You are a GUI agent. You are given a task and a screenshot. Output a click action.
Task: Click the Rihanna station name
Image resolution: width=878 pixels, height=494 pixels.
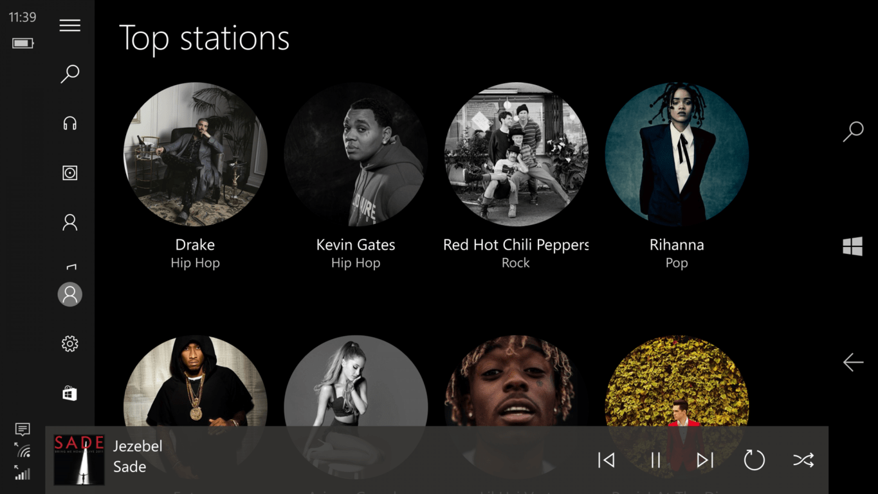[677, 245]
